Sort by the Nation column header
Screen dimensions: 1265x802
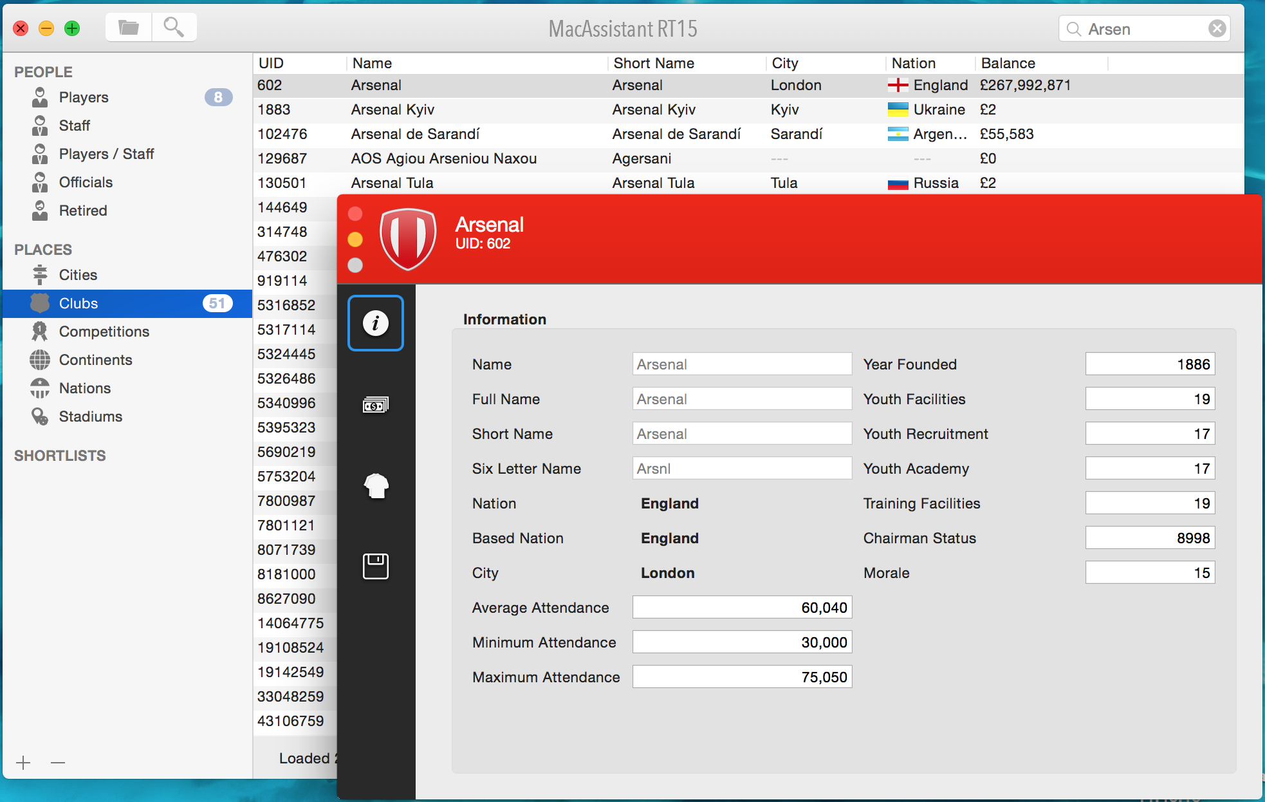tap(931, 63)
